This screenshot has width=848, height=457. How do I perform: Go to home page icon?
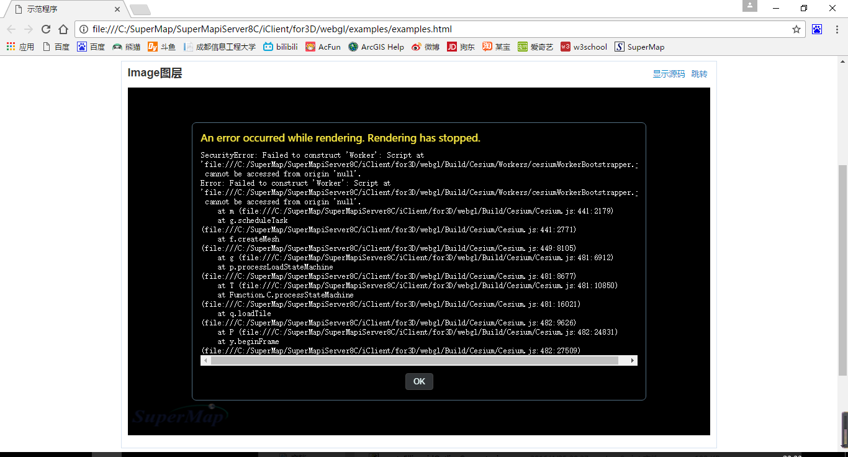[63, 29]
